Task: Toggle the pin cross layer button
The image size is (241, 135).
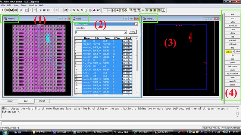Action: [117, 10]
